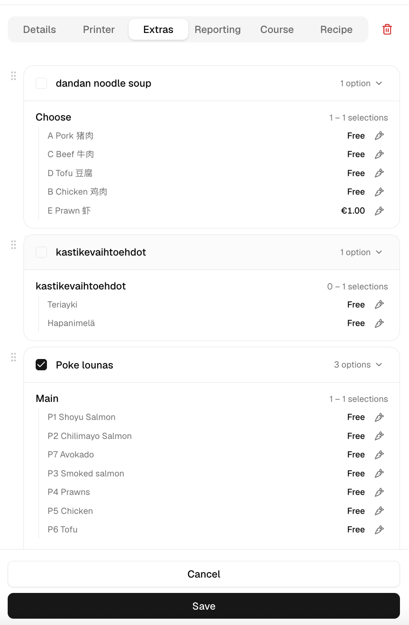Click ingredient icon next to A Pork
The image size is (409, 625).
379,135
